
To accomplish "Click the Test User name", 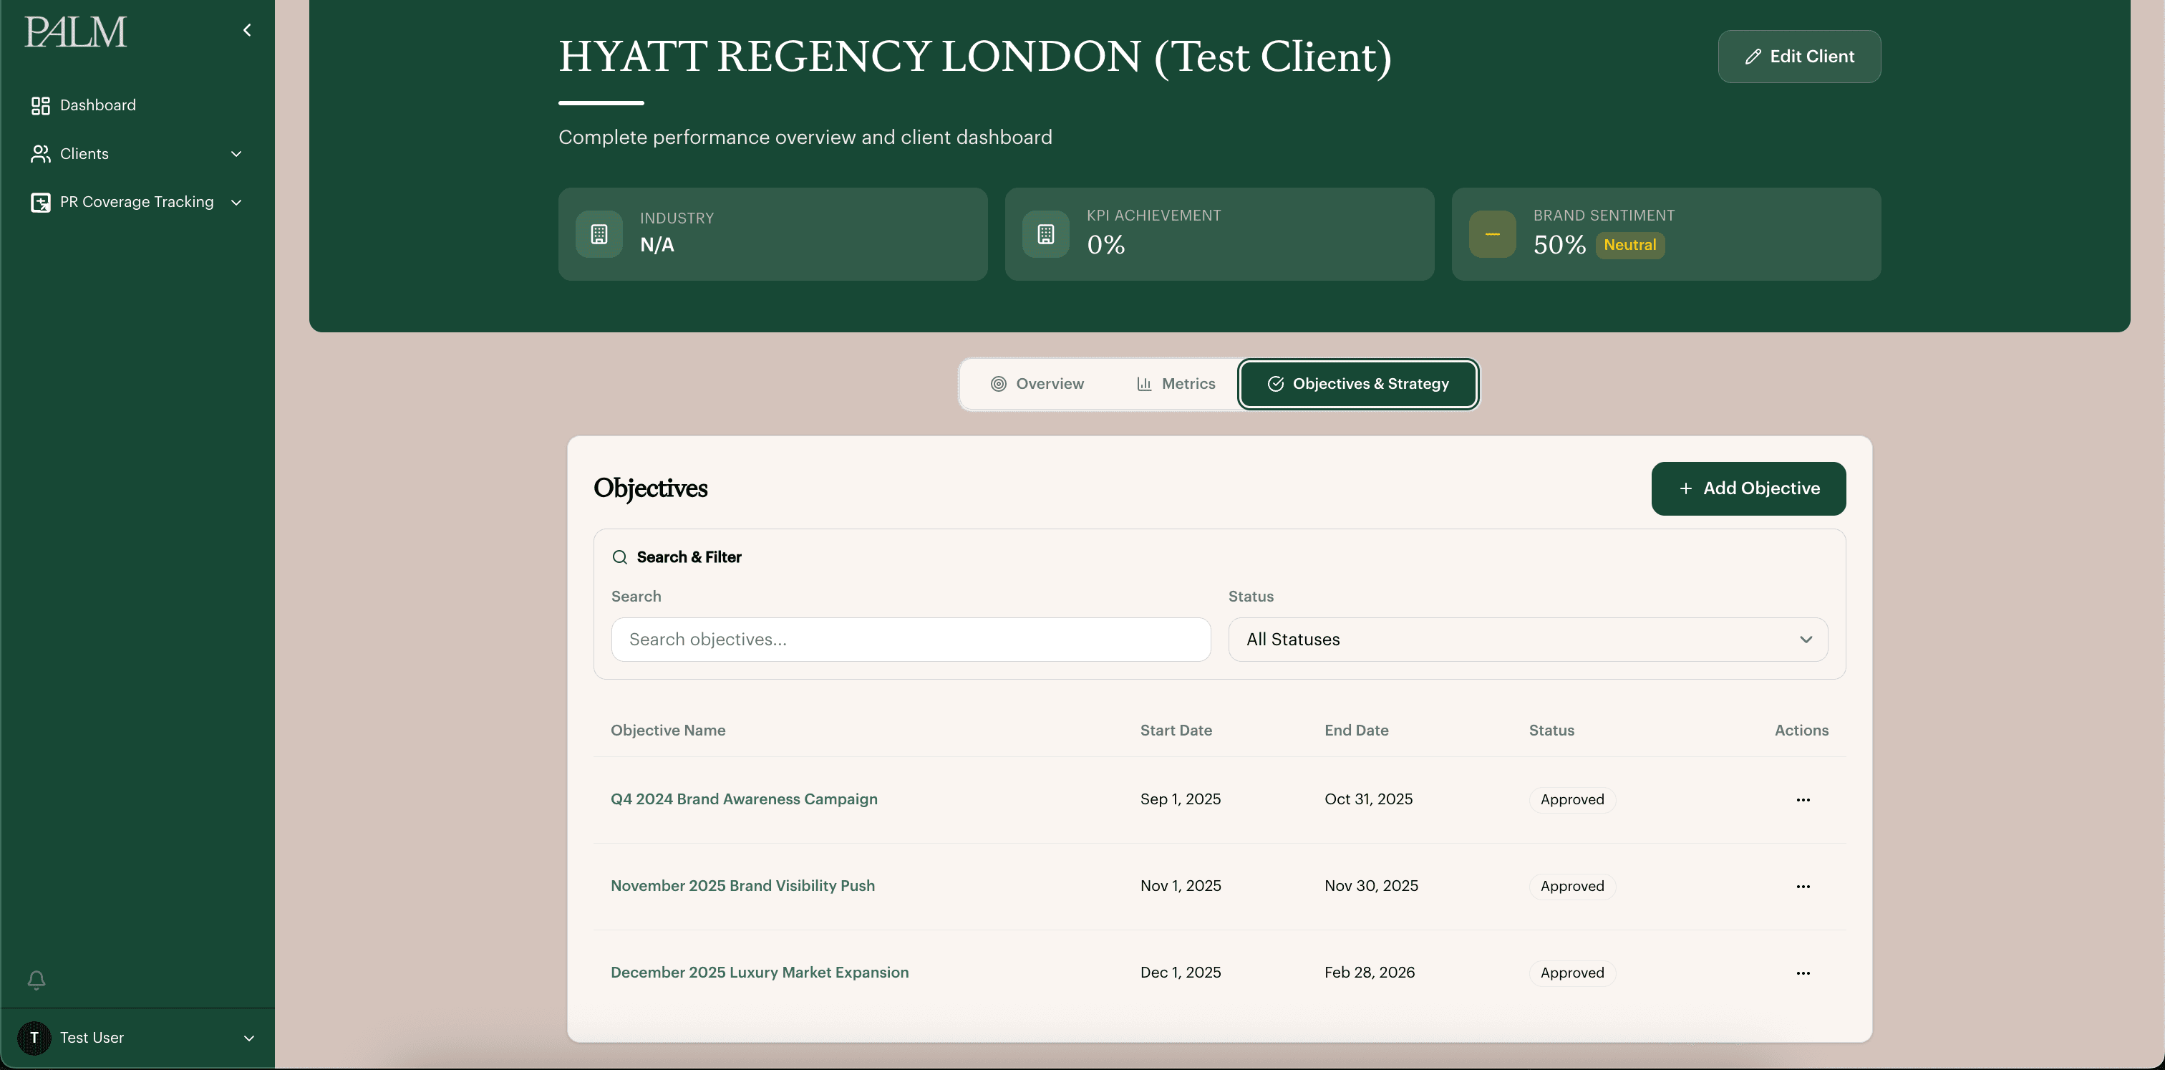I will (92, 1038).
